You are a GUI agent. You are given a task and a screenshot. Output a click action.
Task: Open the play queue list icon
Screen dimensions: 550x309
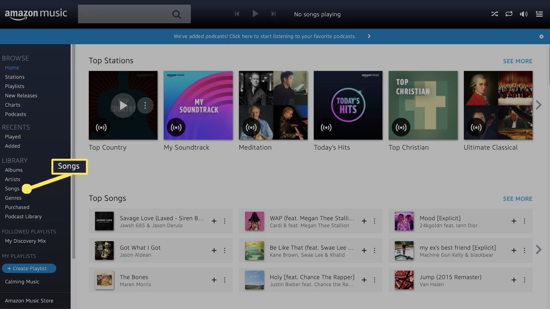click(x=539, y=14)
